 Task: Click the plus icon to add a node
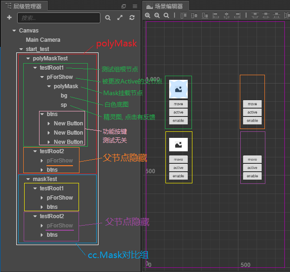(9, 18)
